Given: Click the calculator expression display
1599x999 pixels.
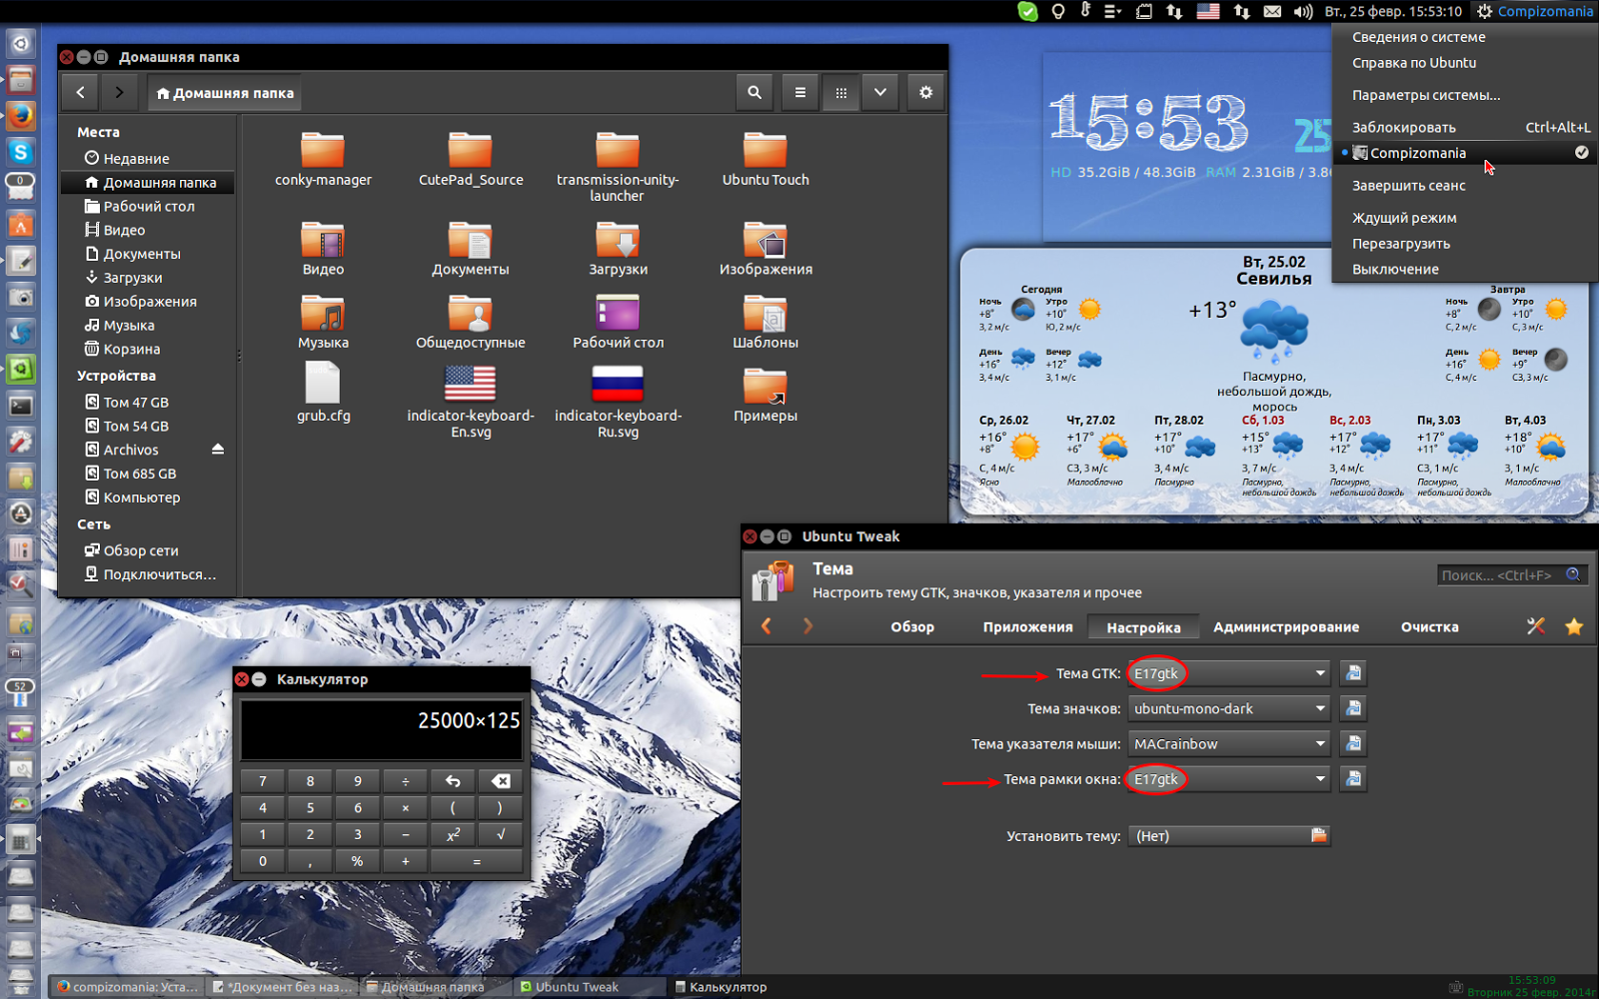Looking at the screenshot, I should point(382,730).
